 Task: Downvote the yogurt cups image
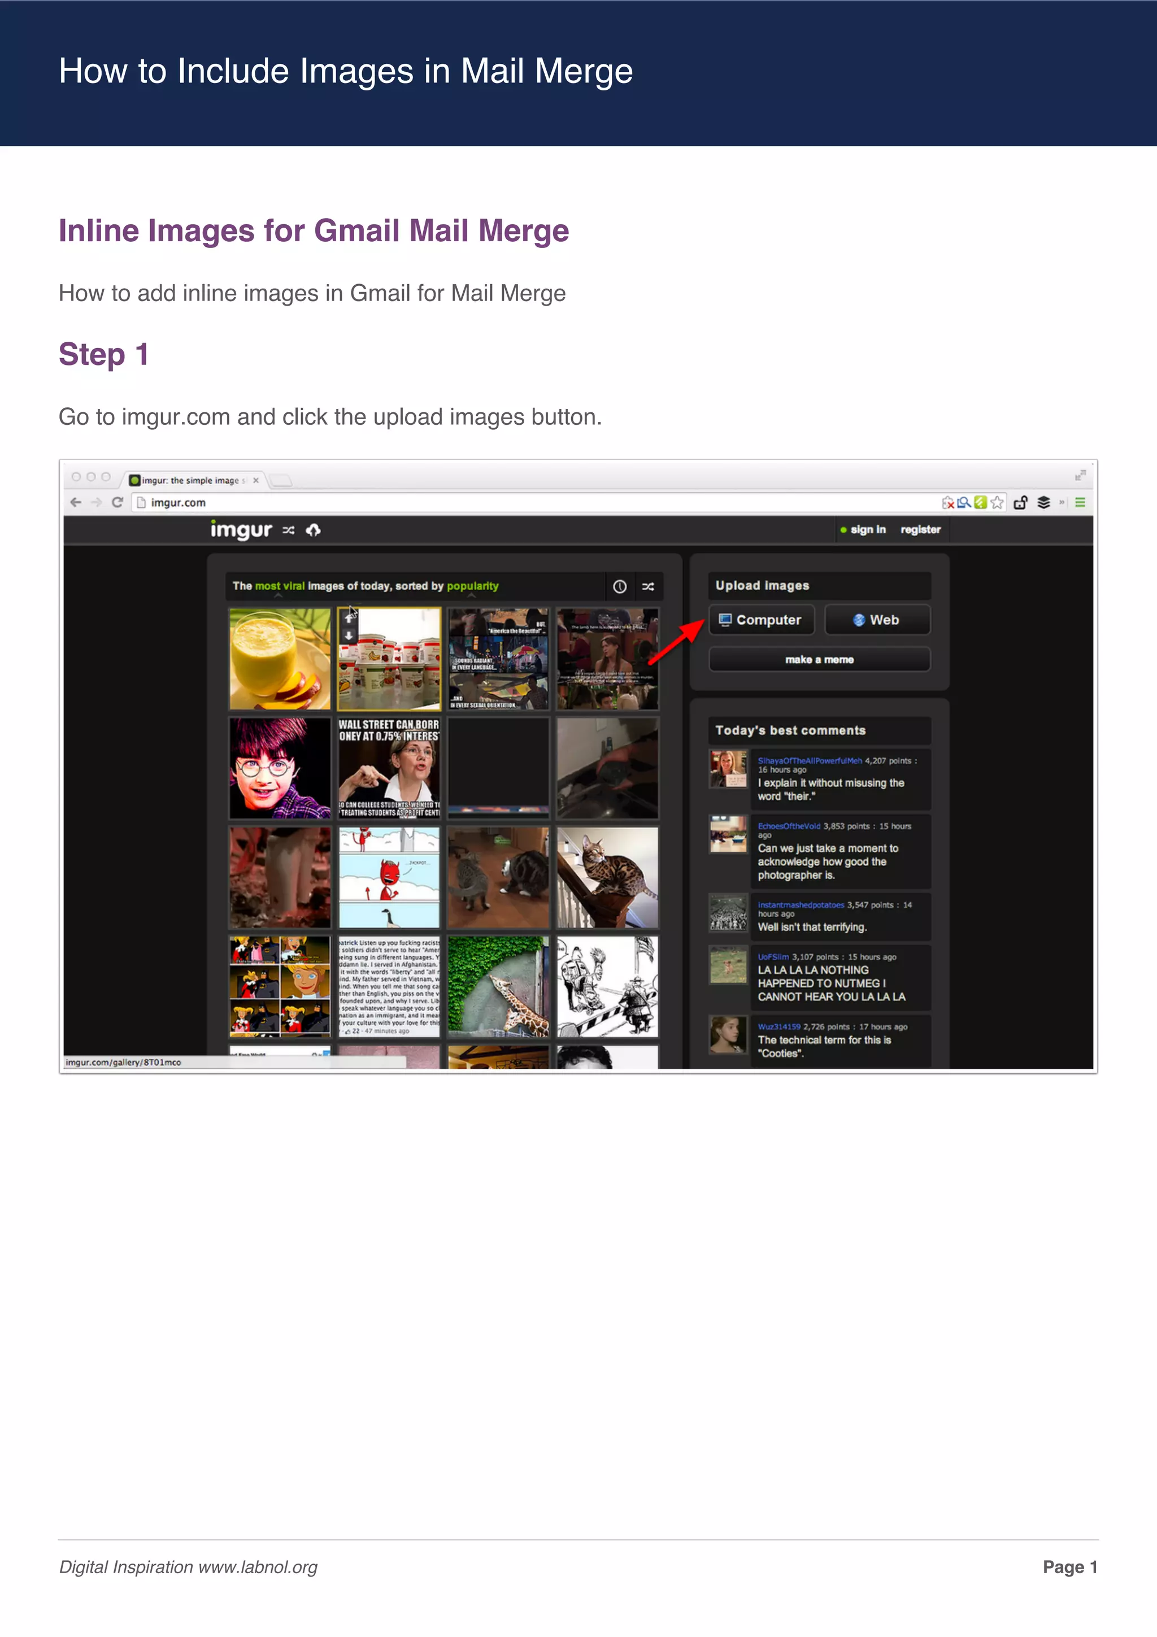349,635
